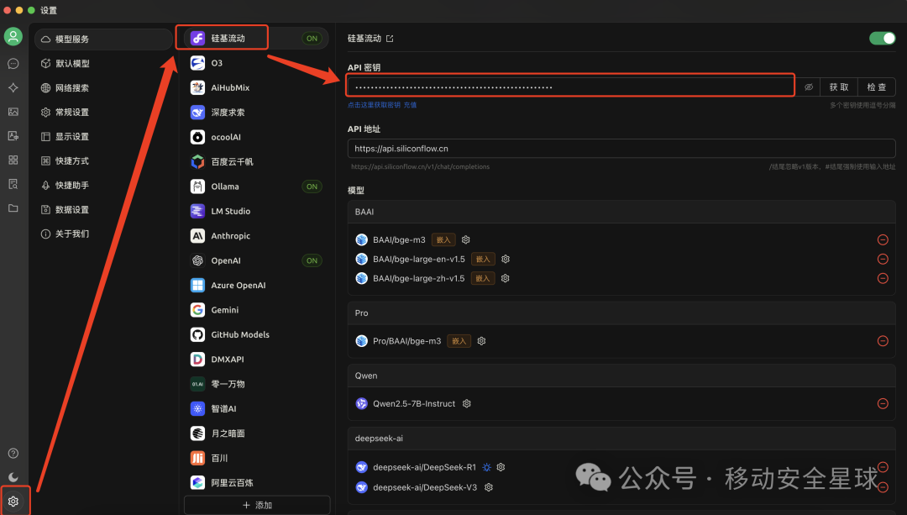Select the 快捷方式 settings menu
The width and height of the screenshot is (907, 515).
coord(103,160)
